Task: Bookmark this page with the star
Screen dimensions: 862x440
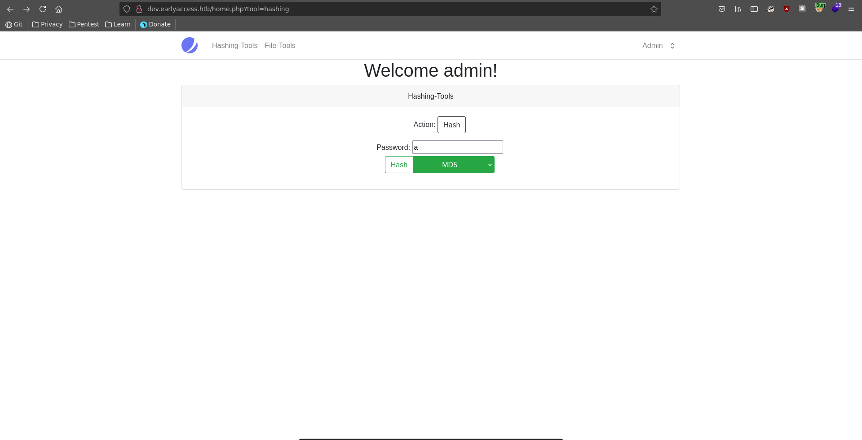Action: 654,9
